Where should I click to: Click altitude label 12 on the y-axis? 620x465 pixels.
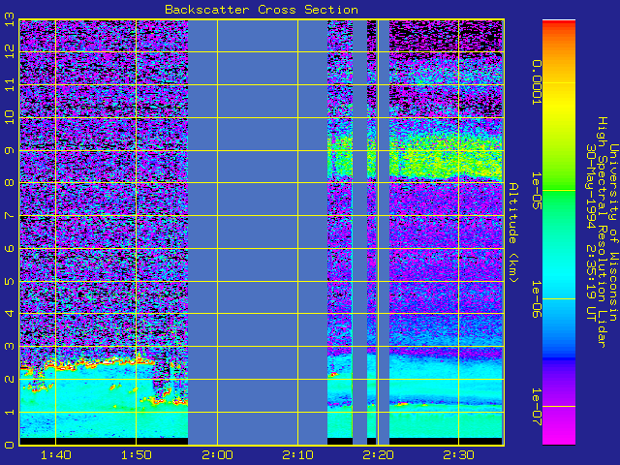(x=10, y=51)
